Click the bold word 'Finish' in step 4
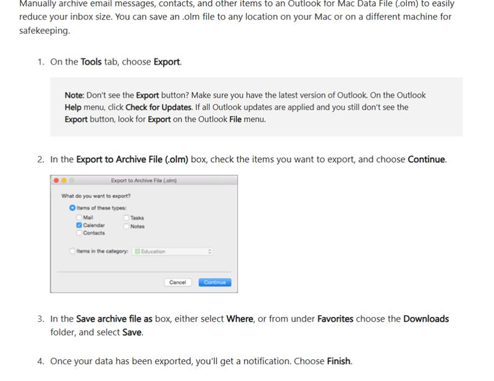 click(338, 361)
